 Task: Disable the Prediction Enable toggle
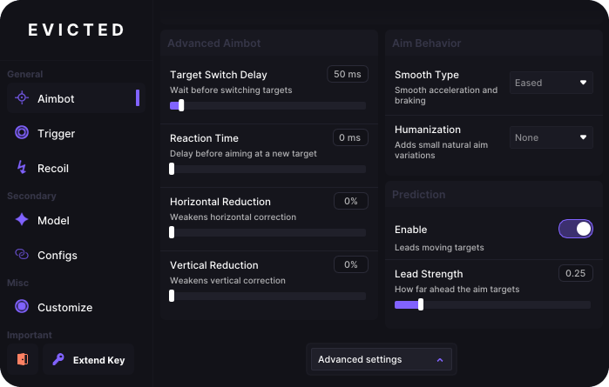pos(576,229)
